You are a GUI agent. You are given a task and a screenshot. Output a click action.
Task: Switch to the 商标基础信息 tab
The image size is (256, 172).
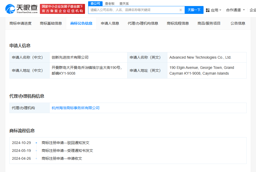pyautogui.click(x=51, y=23)
